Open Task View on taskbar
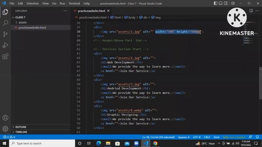The height and width of the screenshot is (147, 262). (89, 143)
